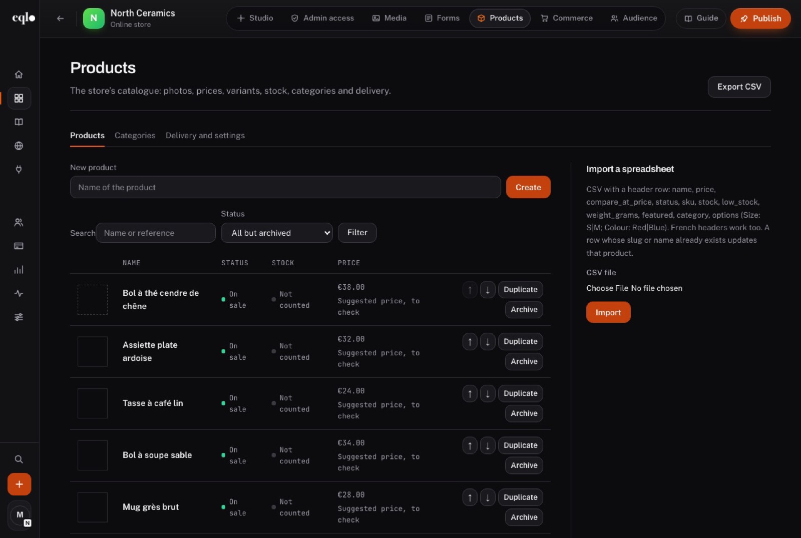801x538 pixels.
Task: Apply the Filter button
Action: coord(357,233)
